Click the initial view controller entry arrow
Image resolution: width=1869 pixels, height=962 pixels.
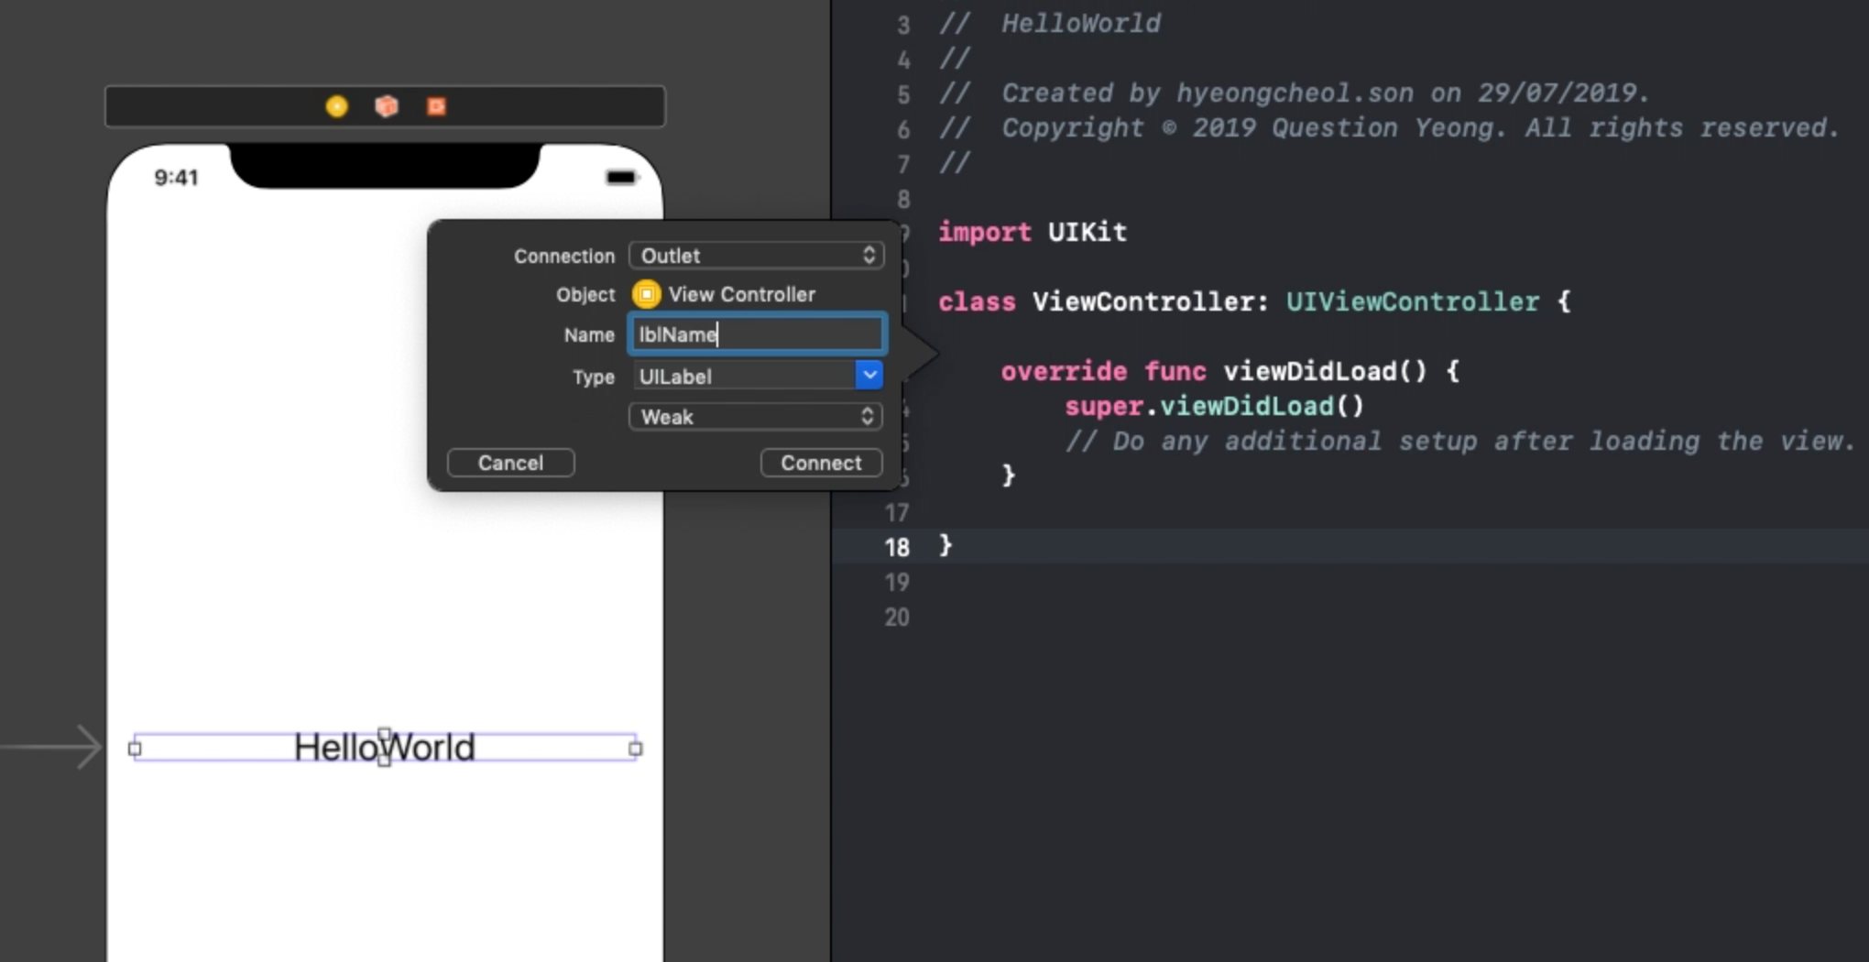(52, 748)
